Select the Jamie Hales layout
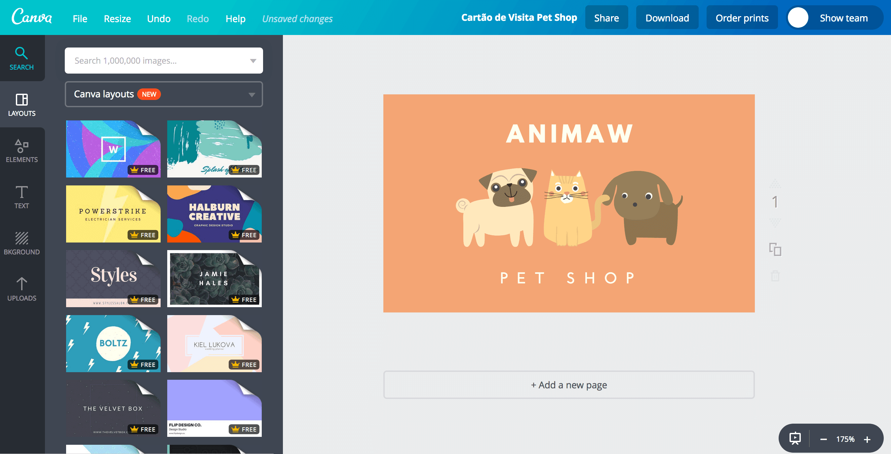 214,278
